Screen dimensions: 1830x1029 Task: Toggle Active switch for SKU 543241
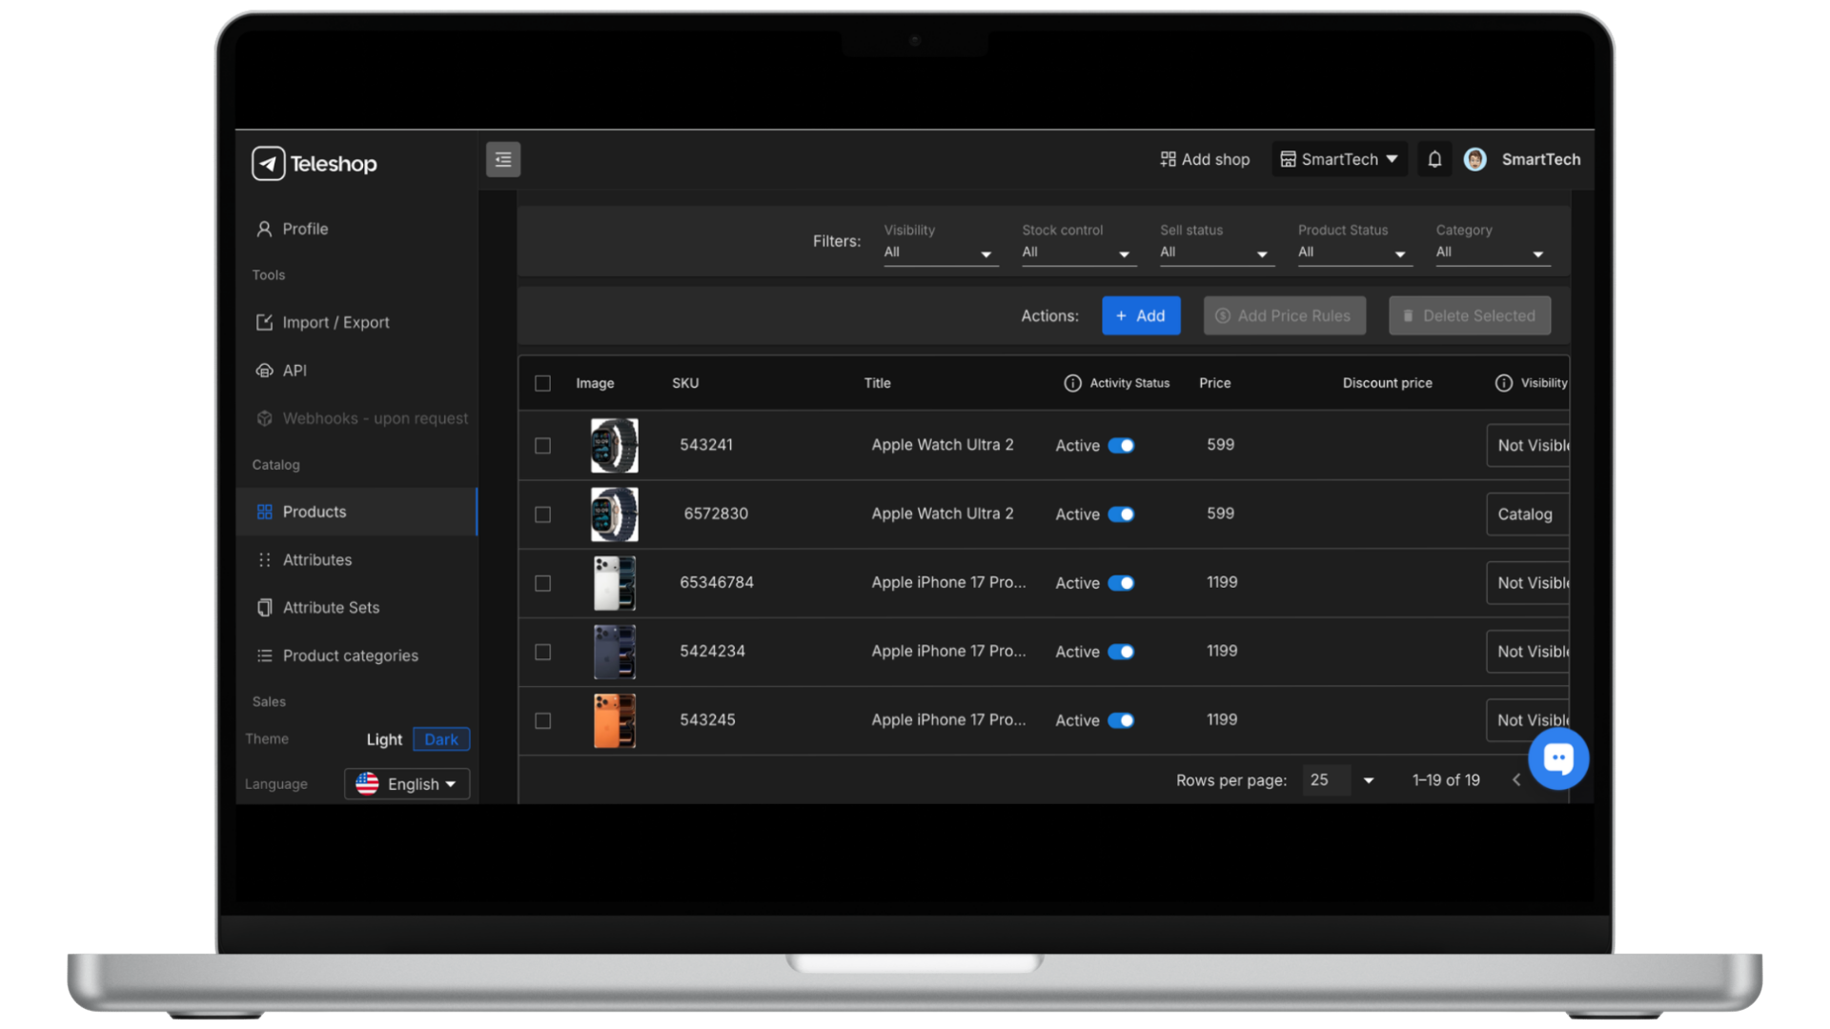click(1122, 446)
